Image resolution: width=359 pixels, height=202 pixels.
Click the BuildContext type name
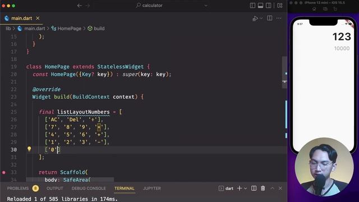coord(91,97)
